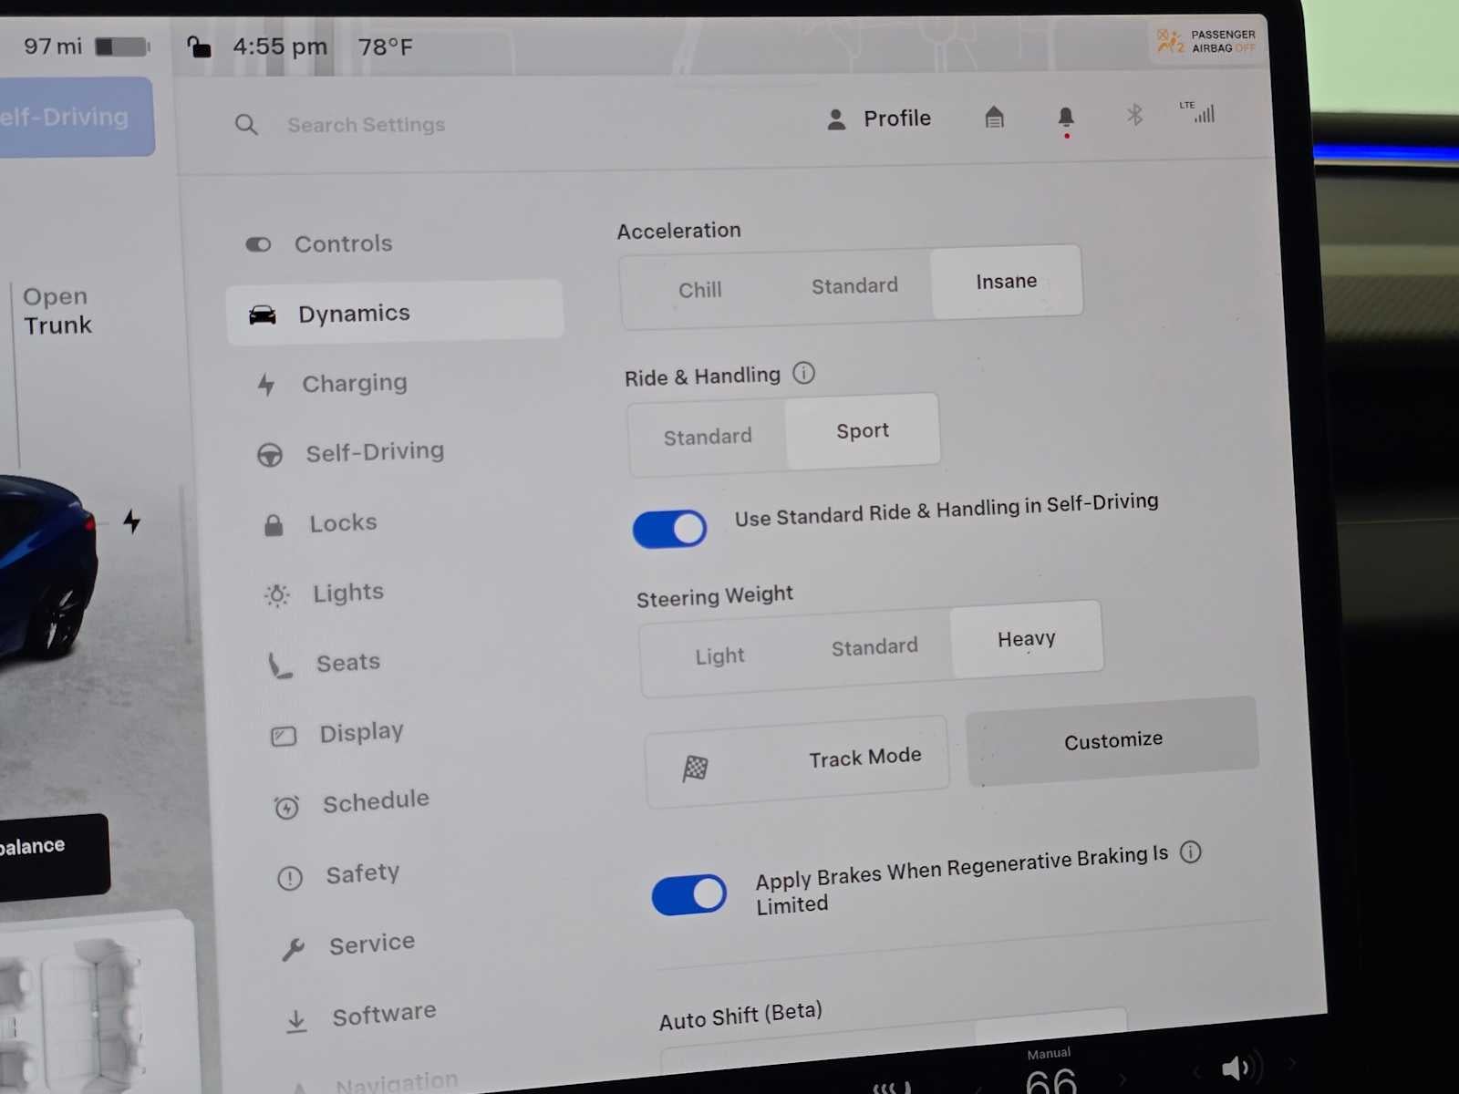Open the Profile menu
Screen dimensions: 1459x1094
879,119
